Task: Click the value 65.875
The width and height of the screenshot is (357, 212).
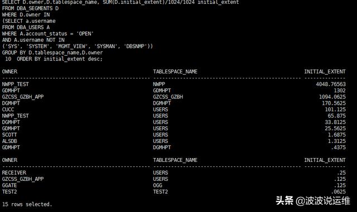Action: [337, 116]
